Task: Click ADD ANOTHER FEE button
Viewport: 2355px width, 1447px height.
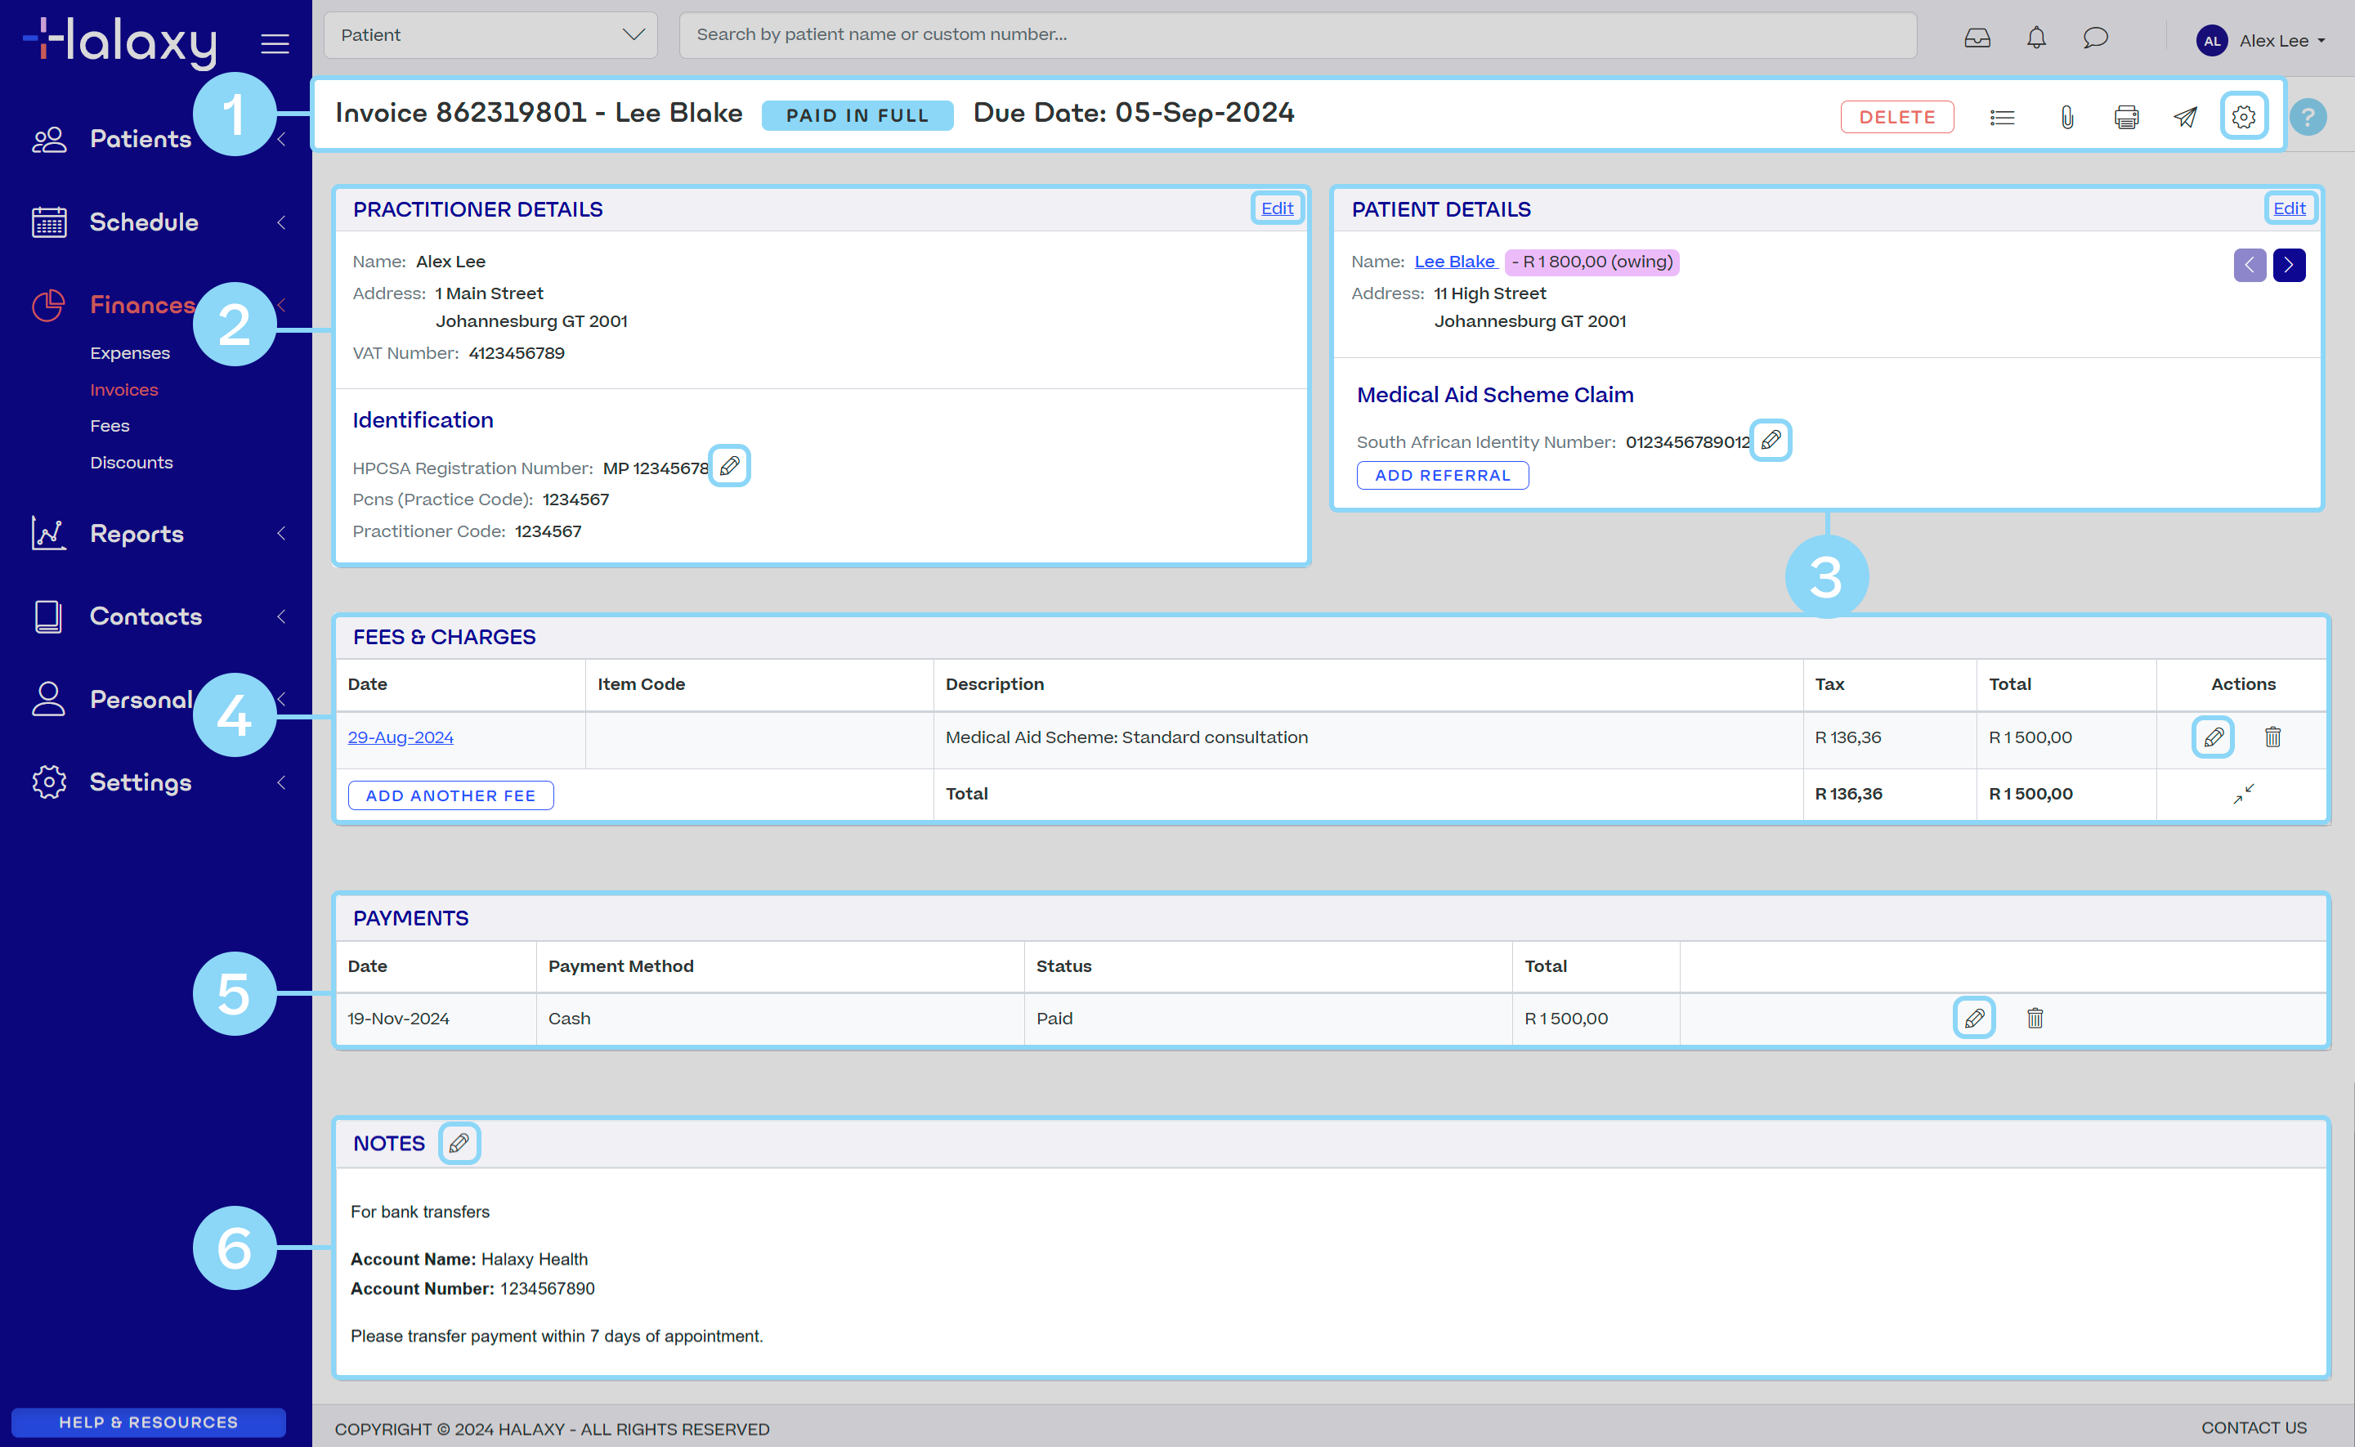Action: 450,795
